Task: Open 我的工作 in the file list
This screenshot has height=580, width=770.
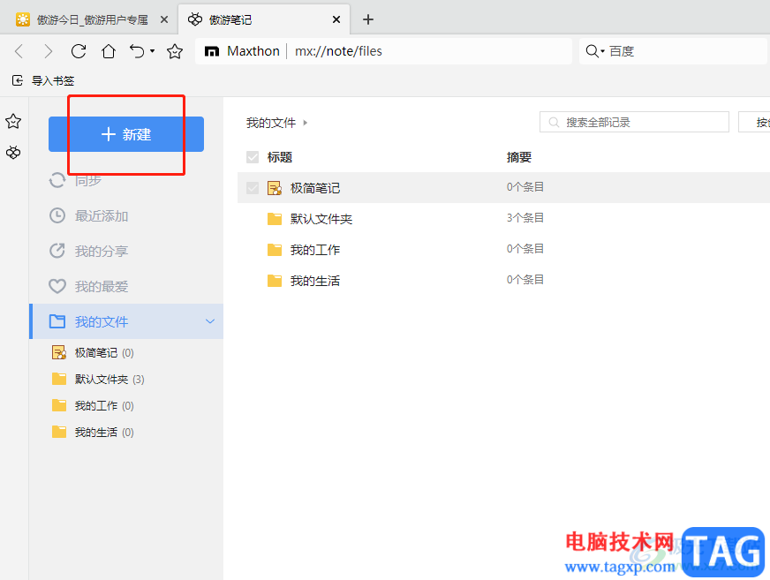Action: pos(314,250)
